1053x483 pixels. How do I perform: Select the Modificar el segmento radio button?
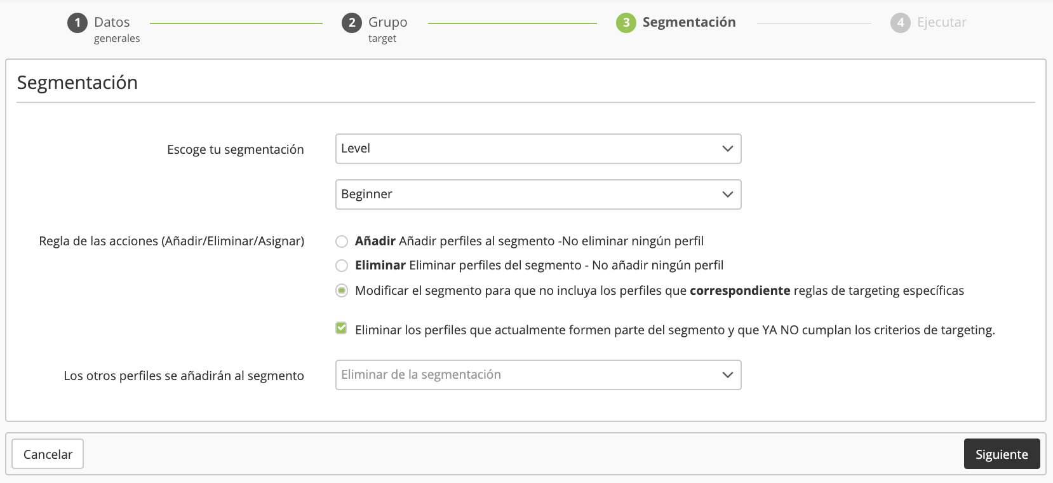click(342, 290)
